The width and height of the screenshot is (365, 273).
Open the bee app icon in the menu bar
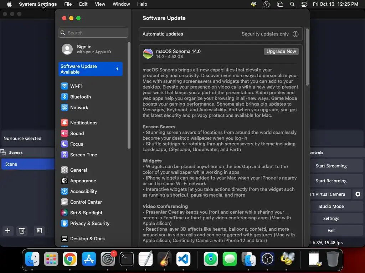pos(253,4)
